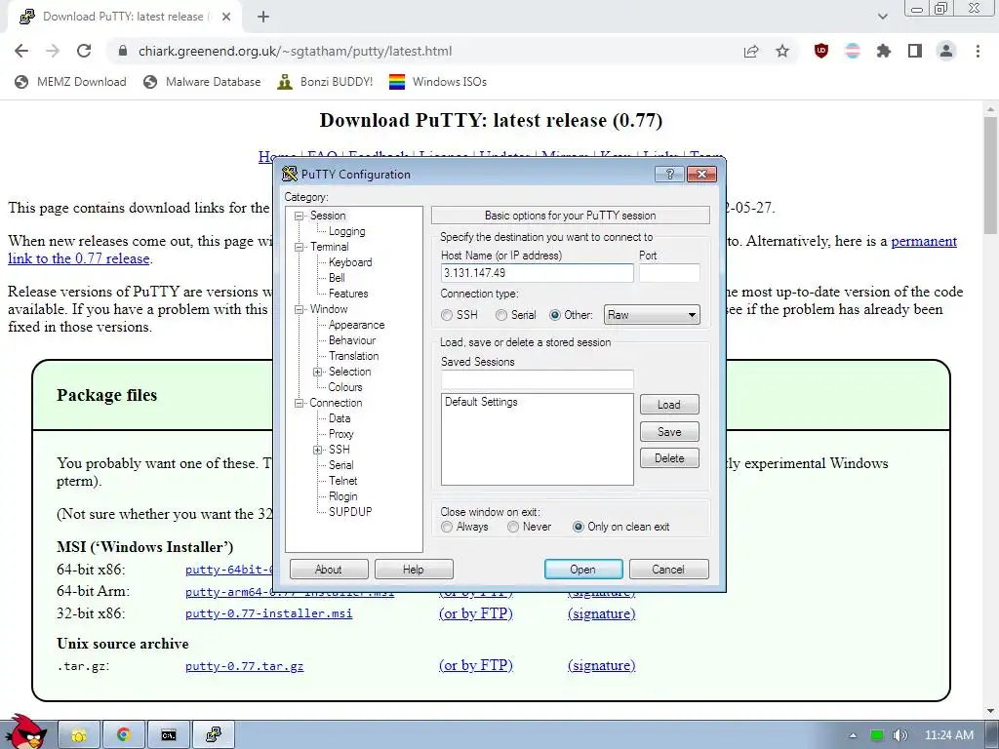The width and height of the screenshot is (999, 749).
Task: Switch to Chrome in the taskbar
Action: (124, 735)
